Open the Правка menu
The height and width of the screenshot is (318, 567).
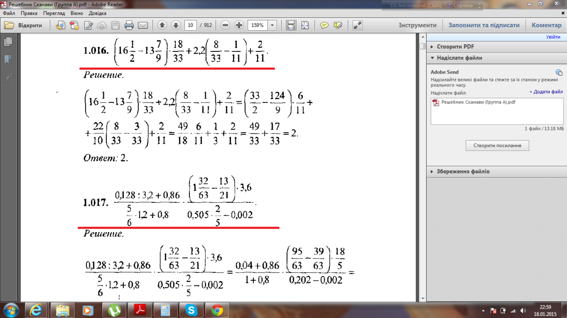click(x=29, y=14)
